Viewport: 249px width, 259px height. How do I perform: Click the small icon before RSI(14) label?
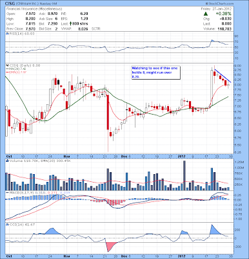click(x=7, y=34)
